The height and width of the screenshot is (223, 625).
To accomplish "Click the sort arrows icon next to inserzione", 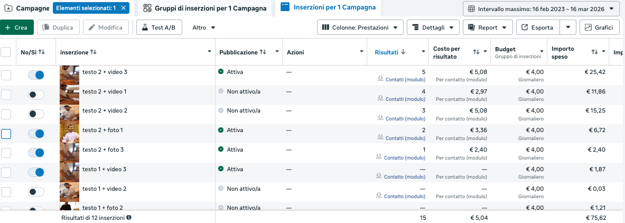I will pyautogui.click(x=94, y=52).
